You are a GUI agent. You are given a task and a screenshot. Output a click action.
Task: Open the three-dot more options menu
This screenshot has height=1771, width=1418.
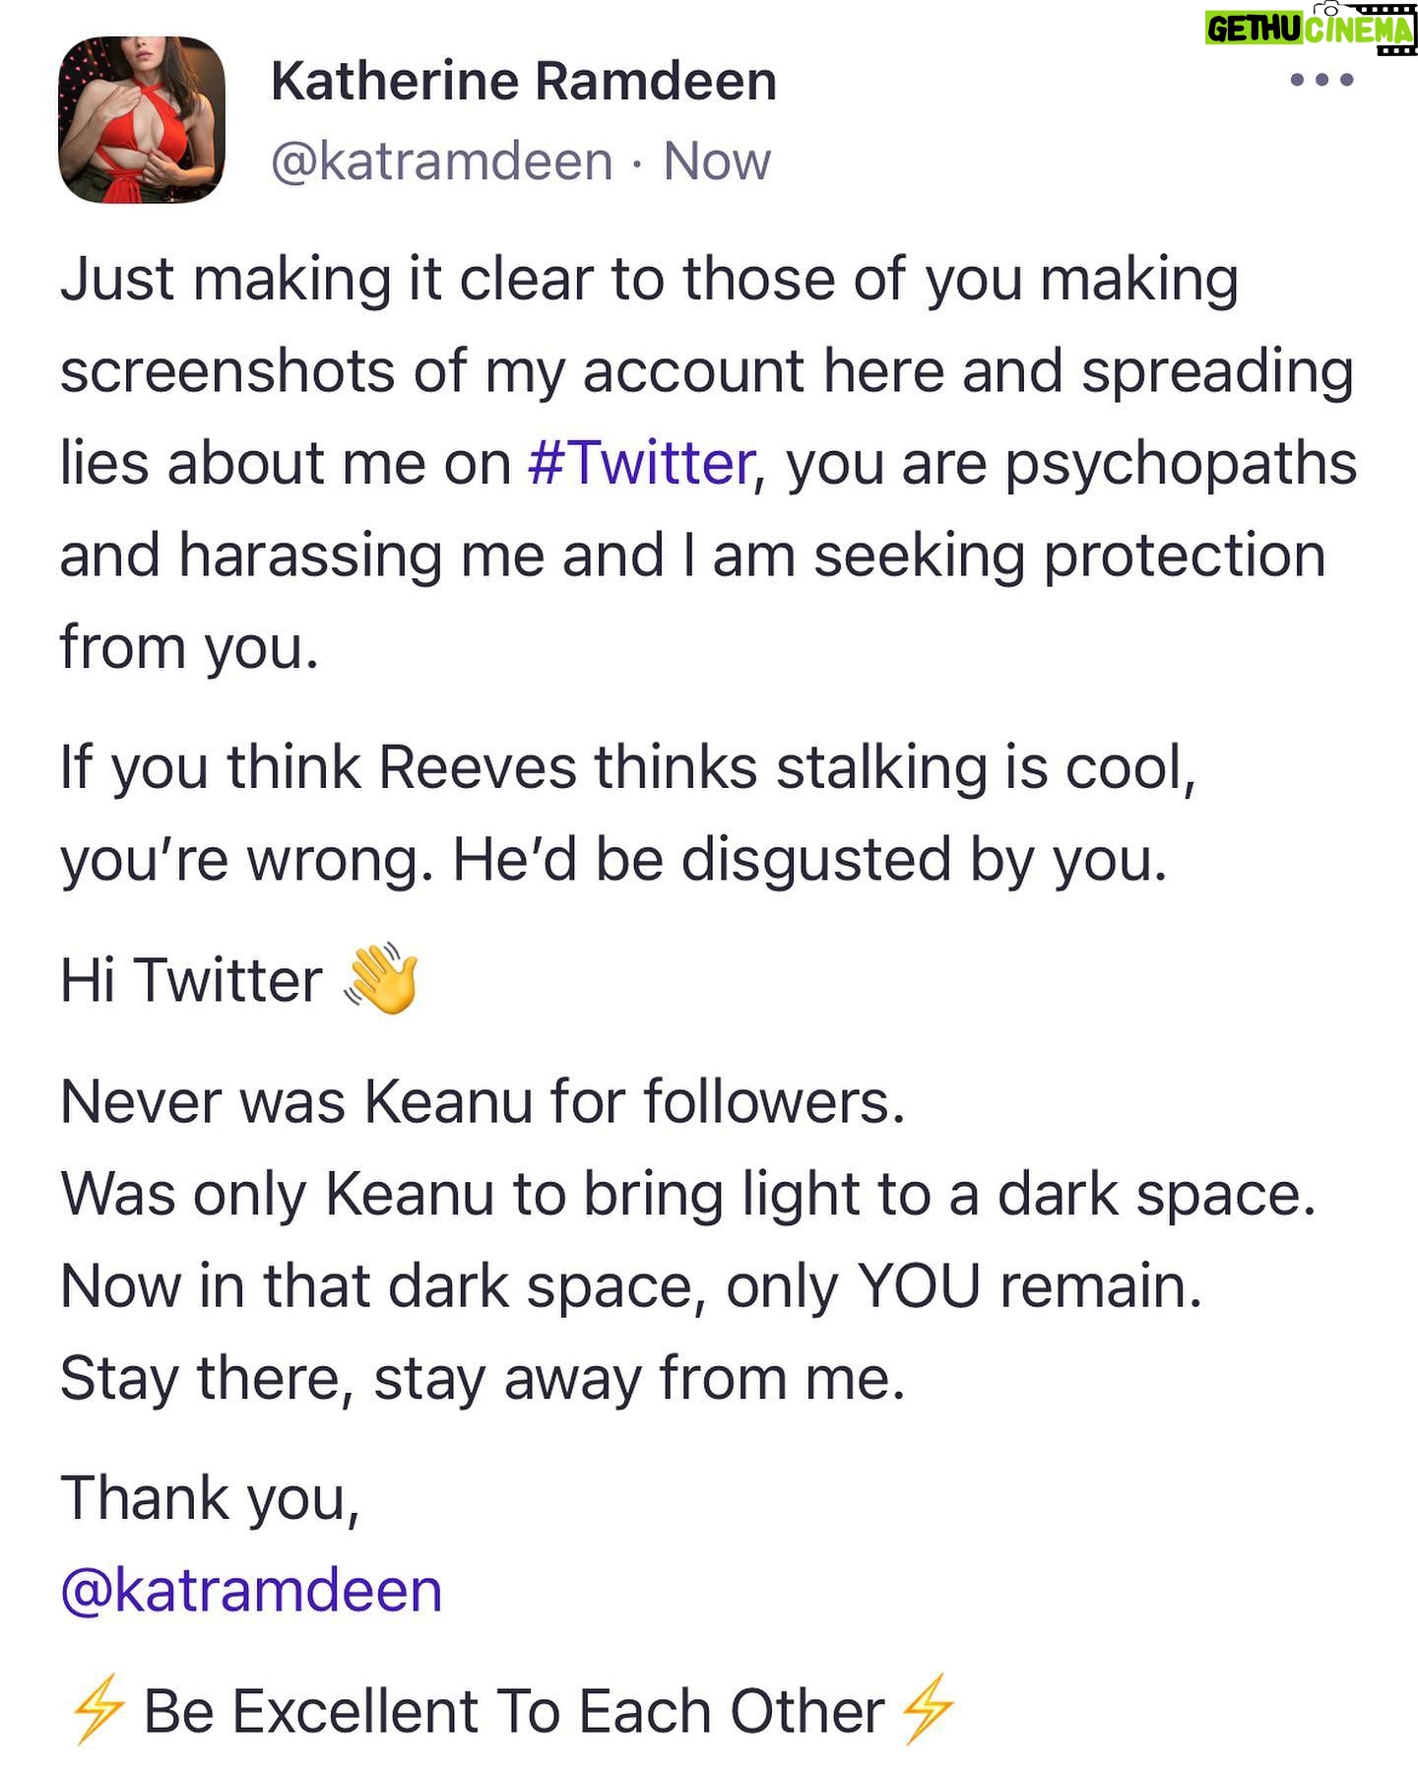(x=1321, y=80)
